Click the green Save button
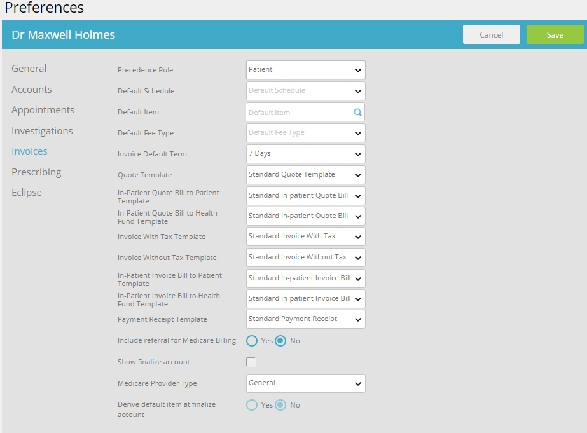 click(x=555, y=34)
